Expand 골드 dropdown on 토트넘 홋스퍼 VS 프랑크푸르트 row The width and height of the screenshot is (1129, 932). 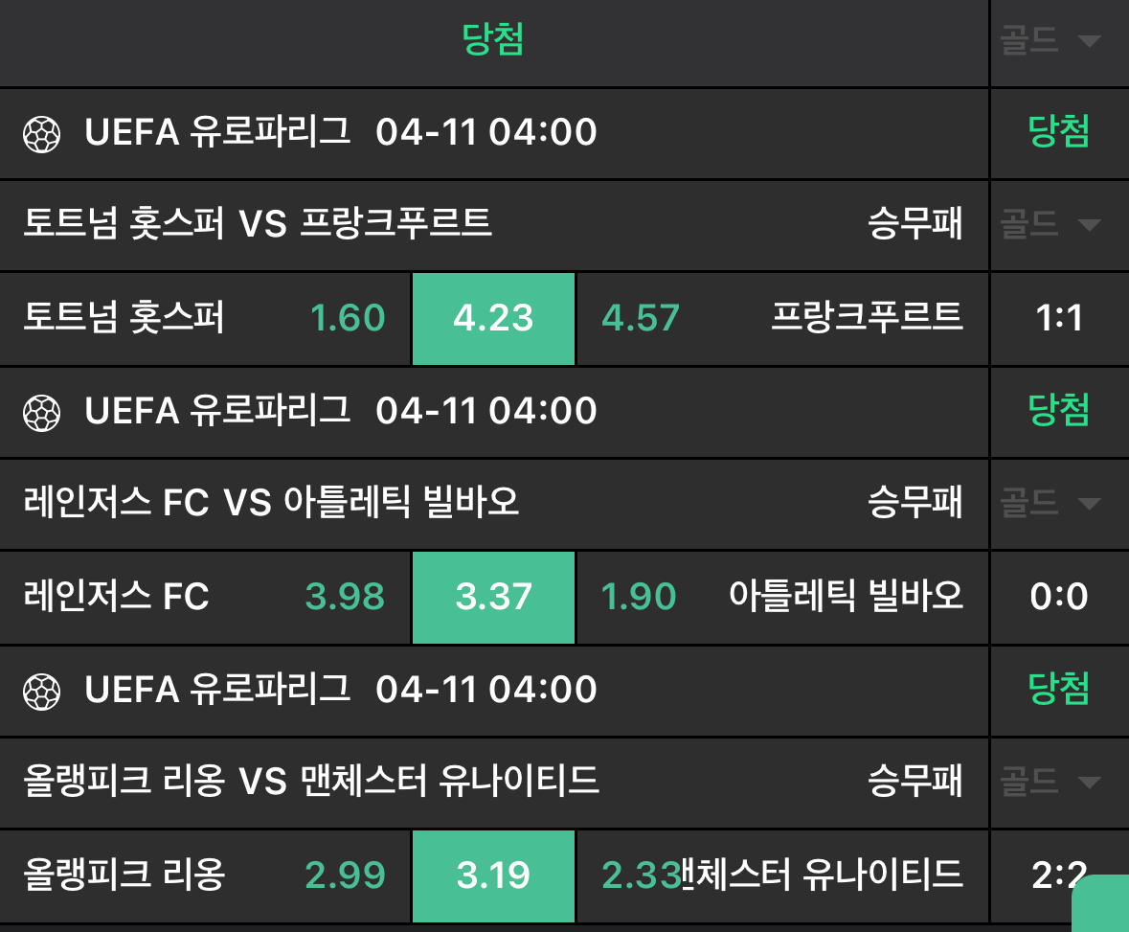point(1050,225)
